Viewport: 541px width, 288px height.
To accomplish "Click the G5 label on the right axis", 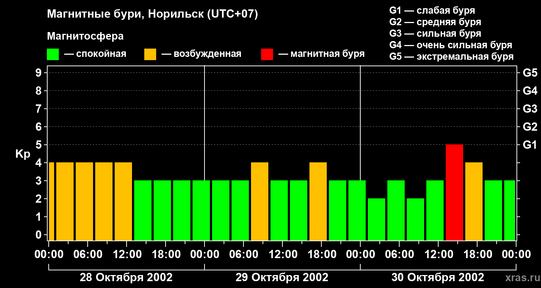I will click(530, 73).
